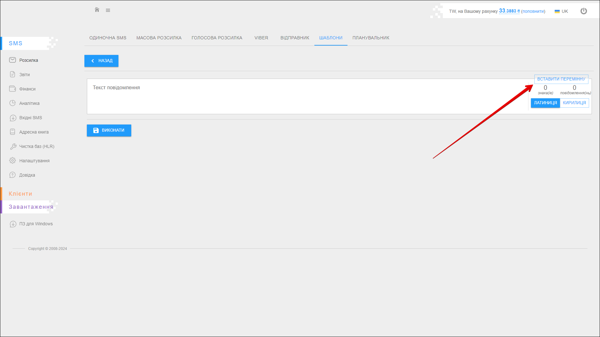
Task: Open Довідка help icon
Action: point(12,175)
